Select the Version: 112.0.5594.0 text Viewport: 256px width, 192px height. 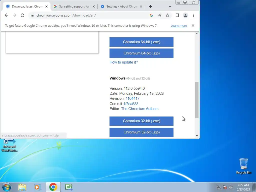pyautogui.click(x=127, y=88)
